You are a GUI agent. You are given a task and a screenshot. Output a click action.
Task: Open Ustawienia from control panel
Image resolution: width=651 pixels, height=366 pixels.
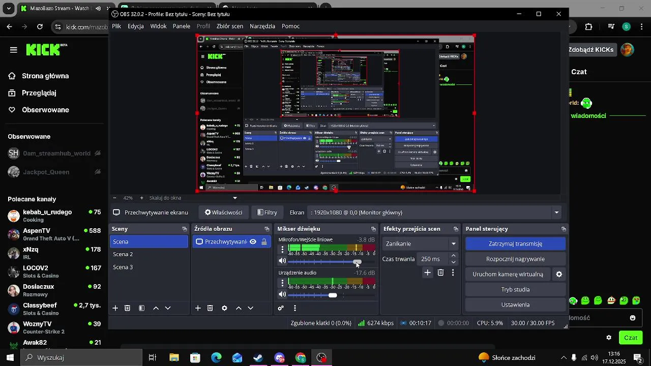pos(515,305)
